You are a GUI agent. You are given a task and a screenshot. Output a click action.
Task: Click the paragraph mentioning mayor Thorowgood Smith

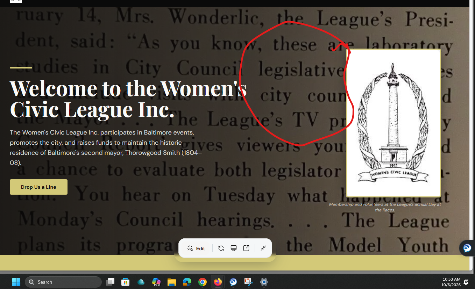tap(106, 147)
